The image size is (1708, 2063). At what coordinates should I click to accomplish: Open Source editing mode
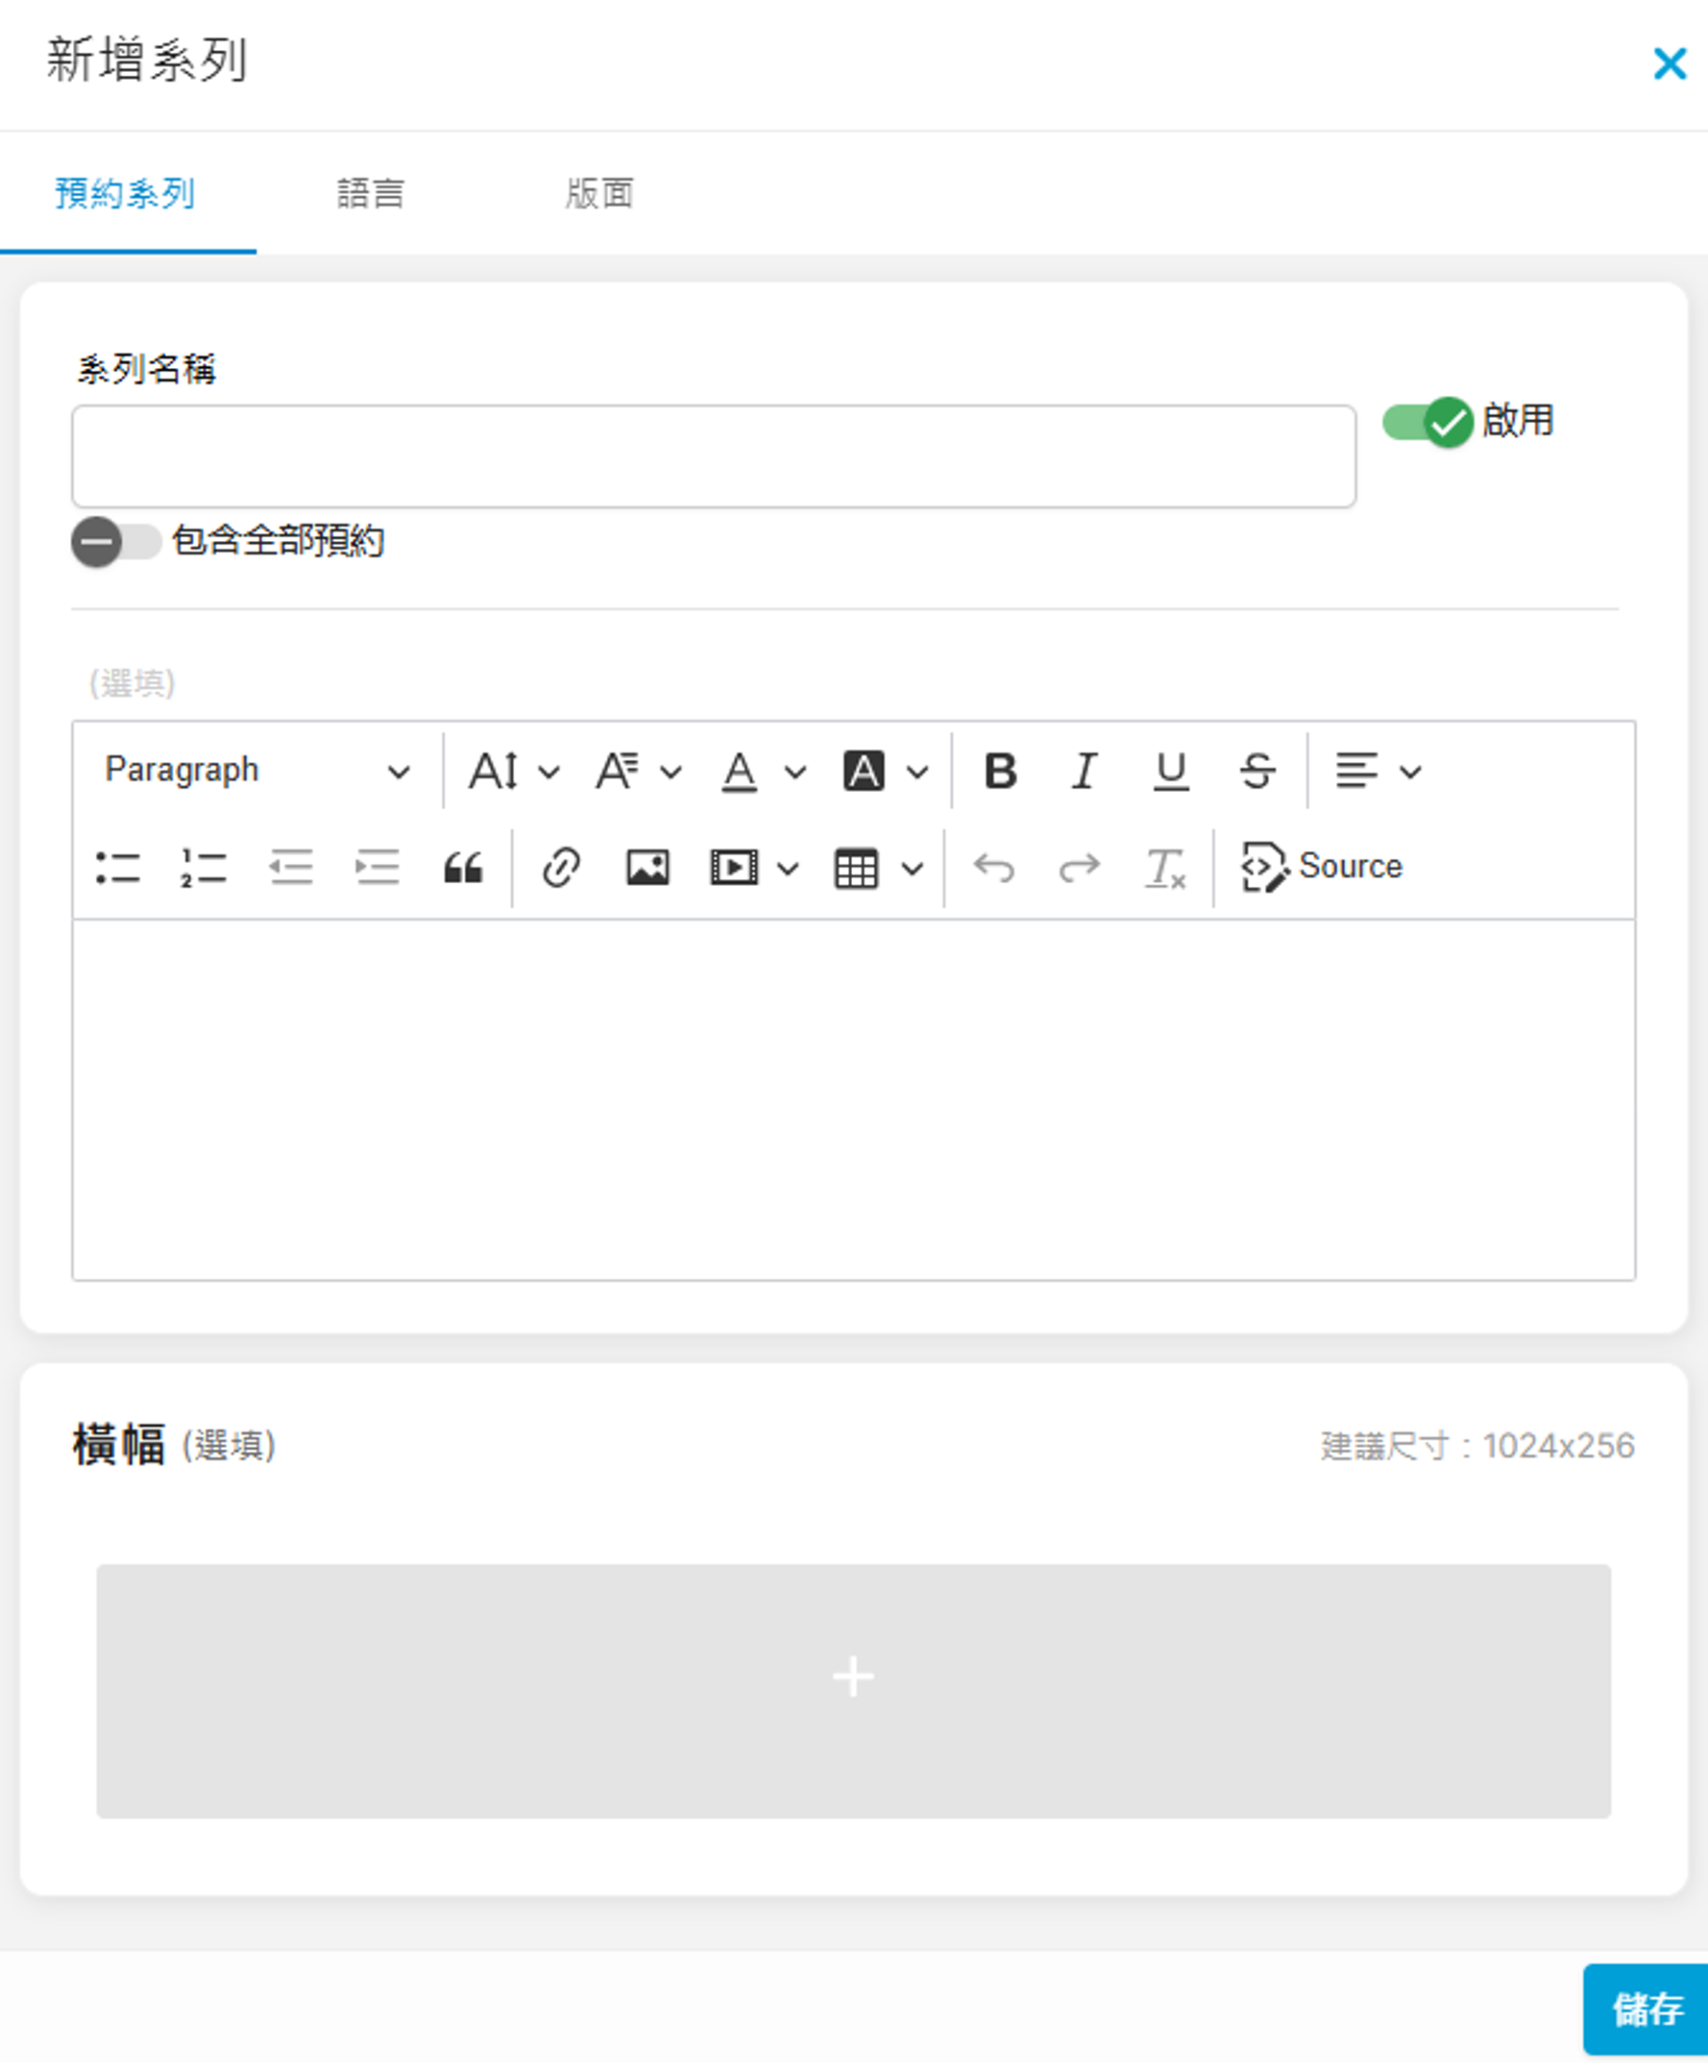(1322, 868)
